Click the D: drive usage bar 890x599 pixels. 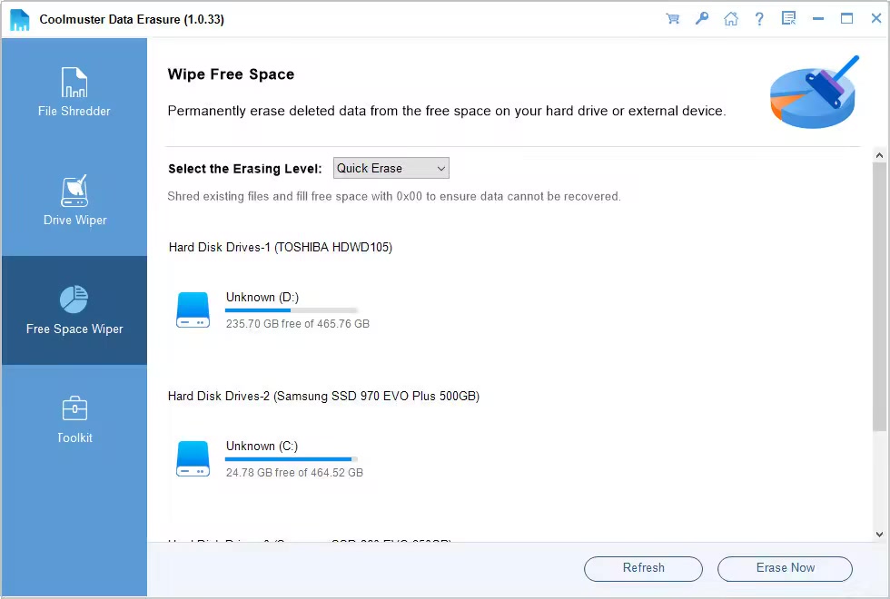pos(291,310)
